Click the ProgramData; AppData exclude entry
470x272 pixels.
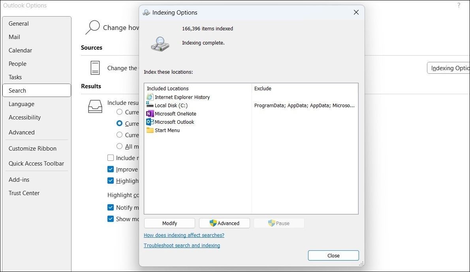304,106
